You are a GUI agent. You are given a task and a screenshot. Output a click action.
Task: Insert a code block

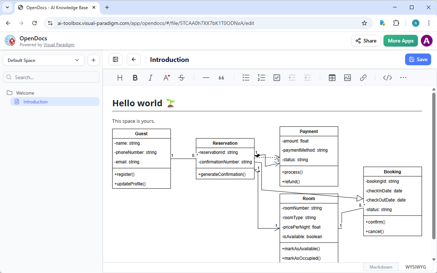tap(387, 77)
